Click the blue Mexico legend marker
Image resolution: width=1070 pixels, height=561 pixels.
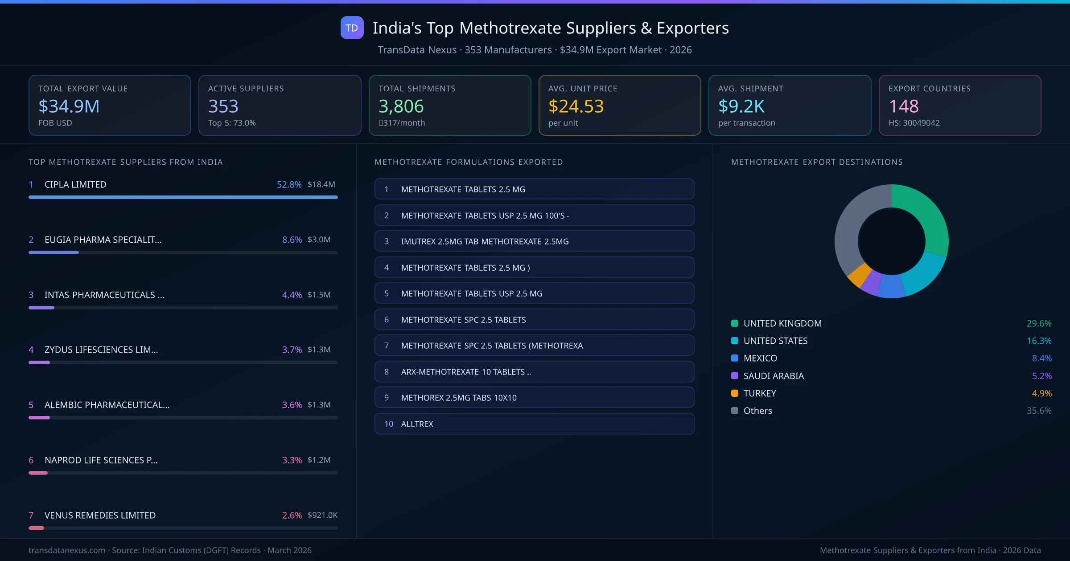point(734,358)
